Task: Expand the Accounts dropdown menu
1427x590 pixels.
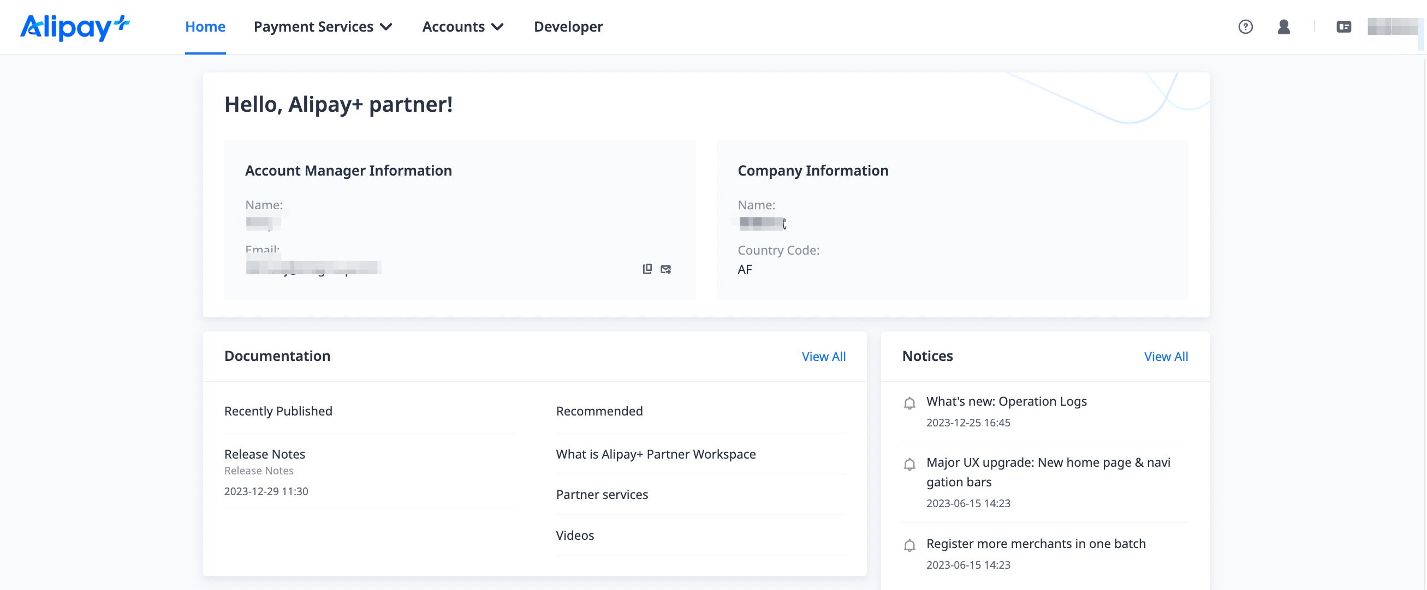Action: [x=462, y=27]
